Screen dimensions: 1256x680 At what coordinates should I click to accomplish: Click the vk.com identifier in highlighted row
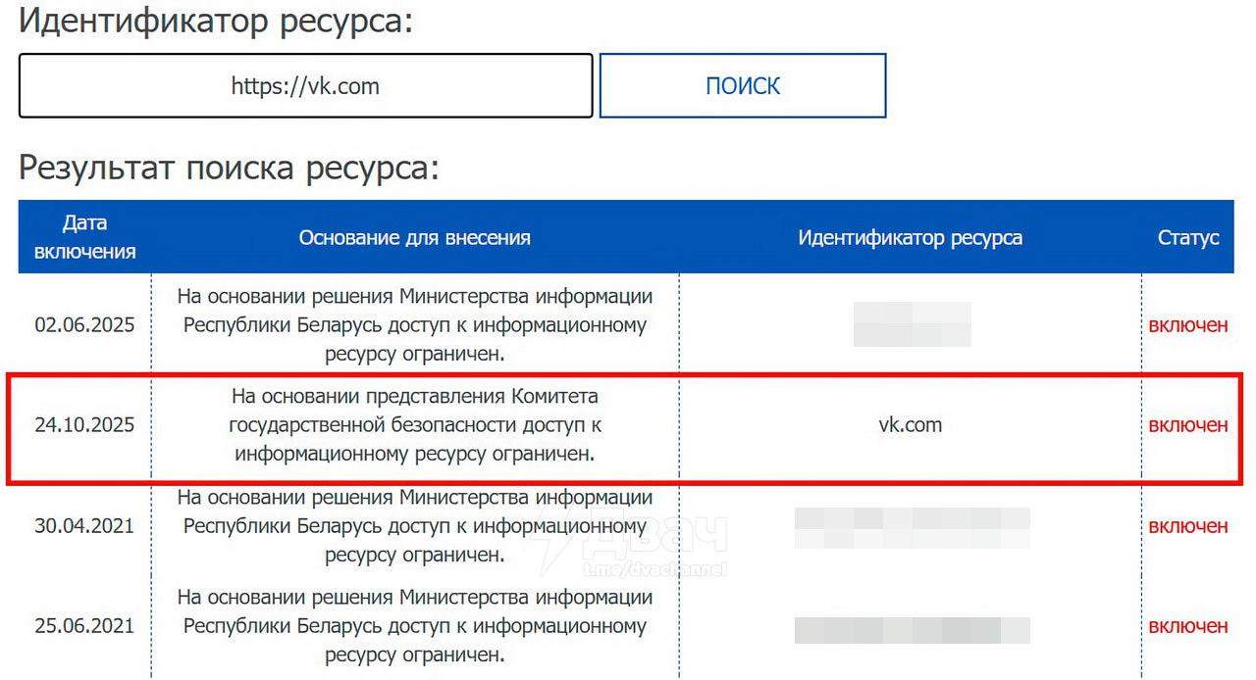pos(911,424)
